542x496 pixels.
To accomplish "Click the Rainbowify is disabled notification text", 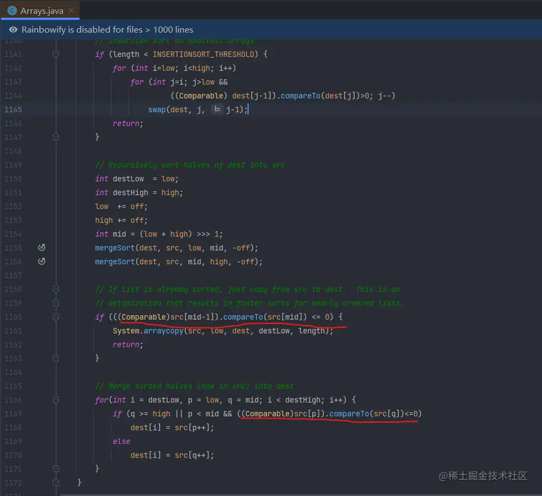I will click(108, 30).
